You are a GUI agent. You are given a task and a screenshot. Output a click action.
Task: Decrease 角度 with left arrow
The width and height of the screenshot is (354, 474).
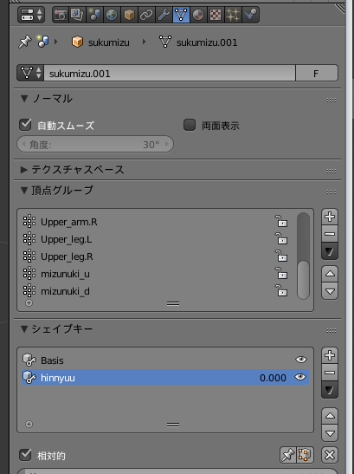click(23, 144)
